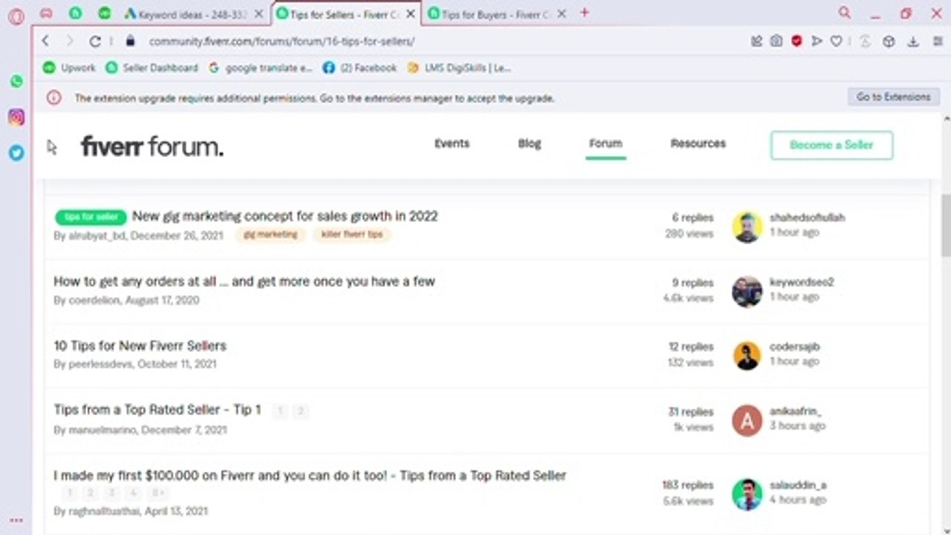Open salauddin_a user profile link
The width and height of the screenshot is (951, 535).
(x=798, y=485)
